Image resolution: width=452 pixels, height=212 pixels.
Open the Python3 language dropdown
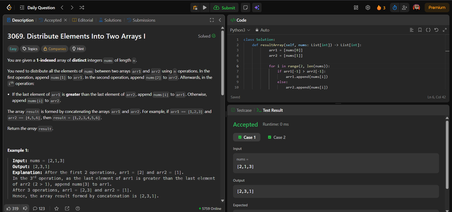240,30
